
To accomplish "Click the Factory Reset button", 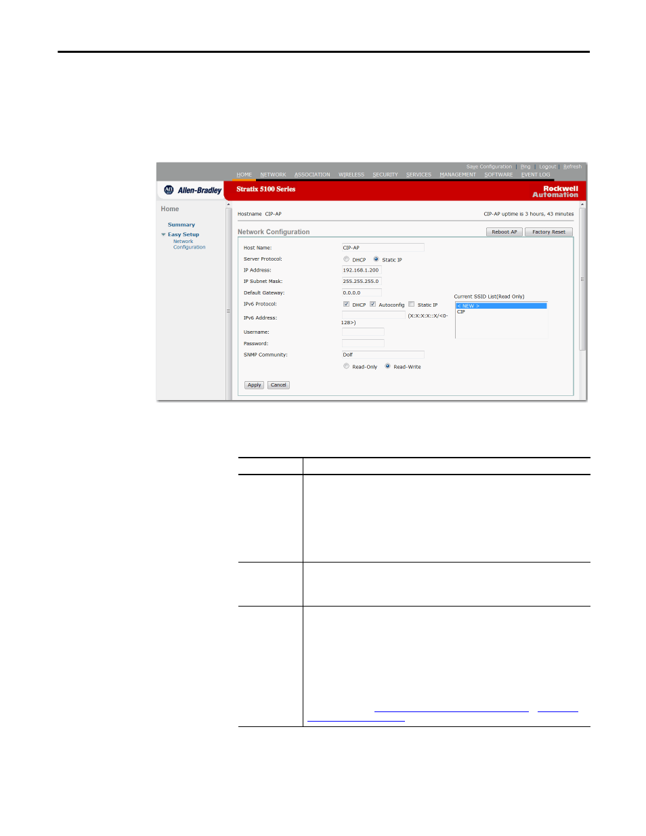I will 548,232.
